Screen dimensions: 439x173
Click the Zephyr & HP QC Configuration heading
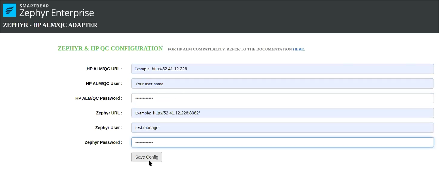click(x=110, y=49)
